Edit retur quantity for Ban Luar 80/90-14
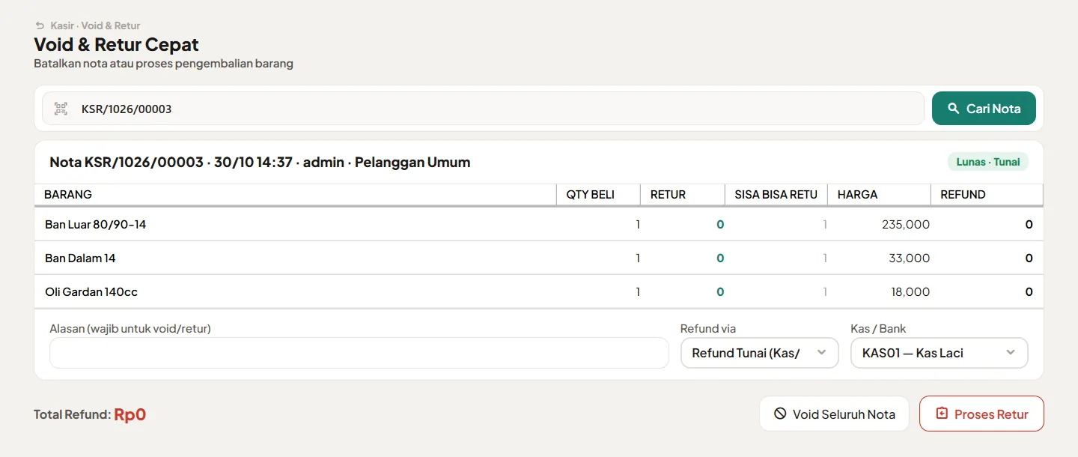 [683, 224]
